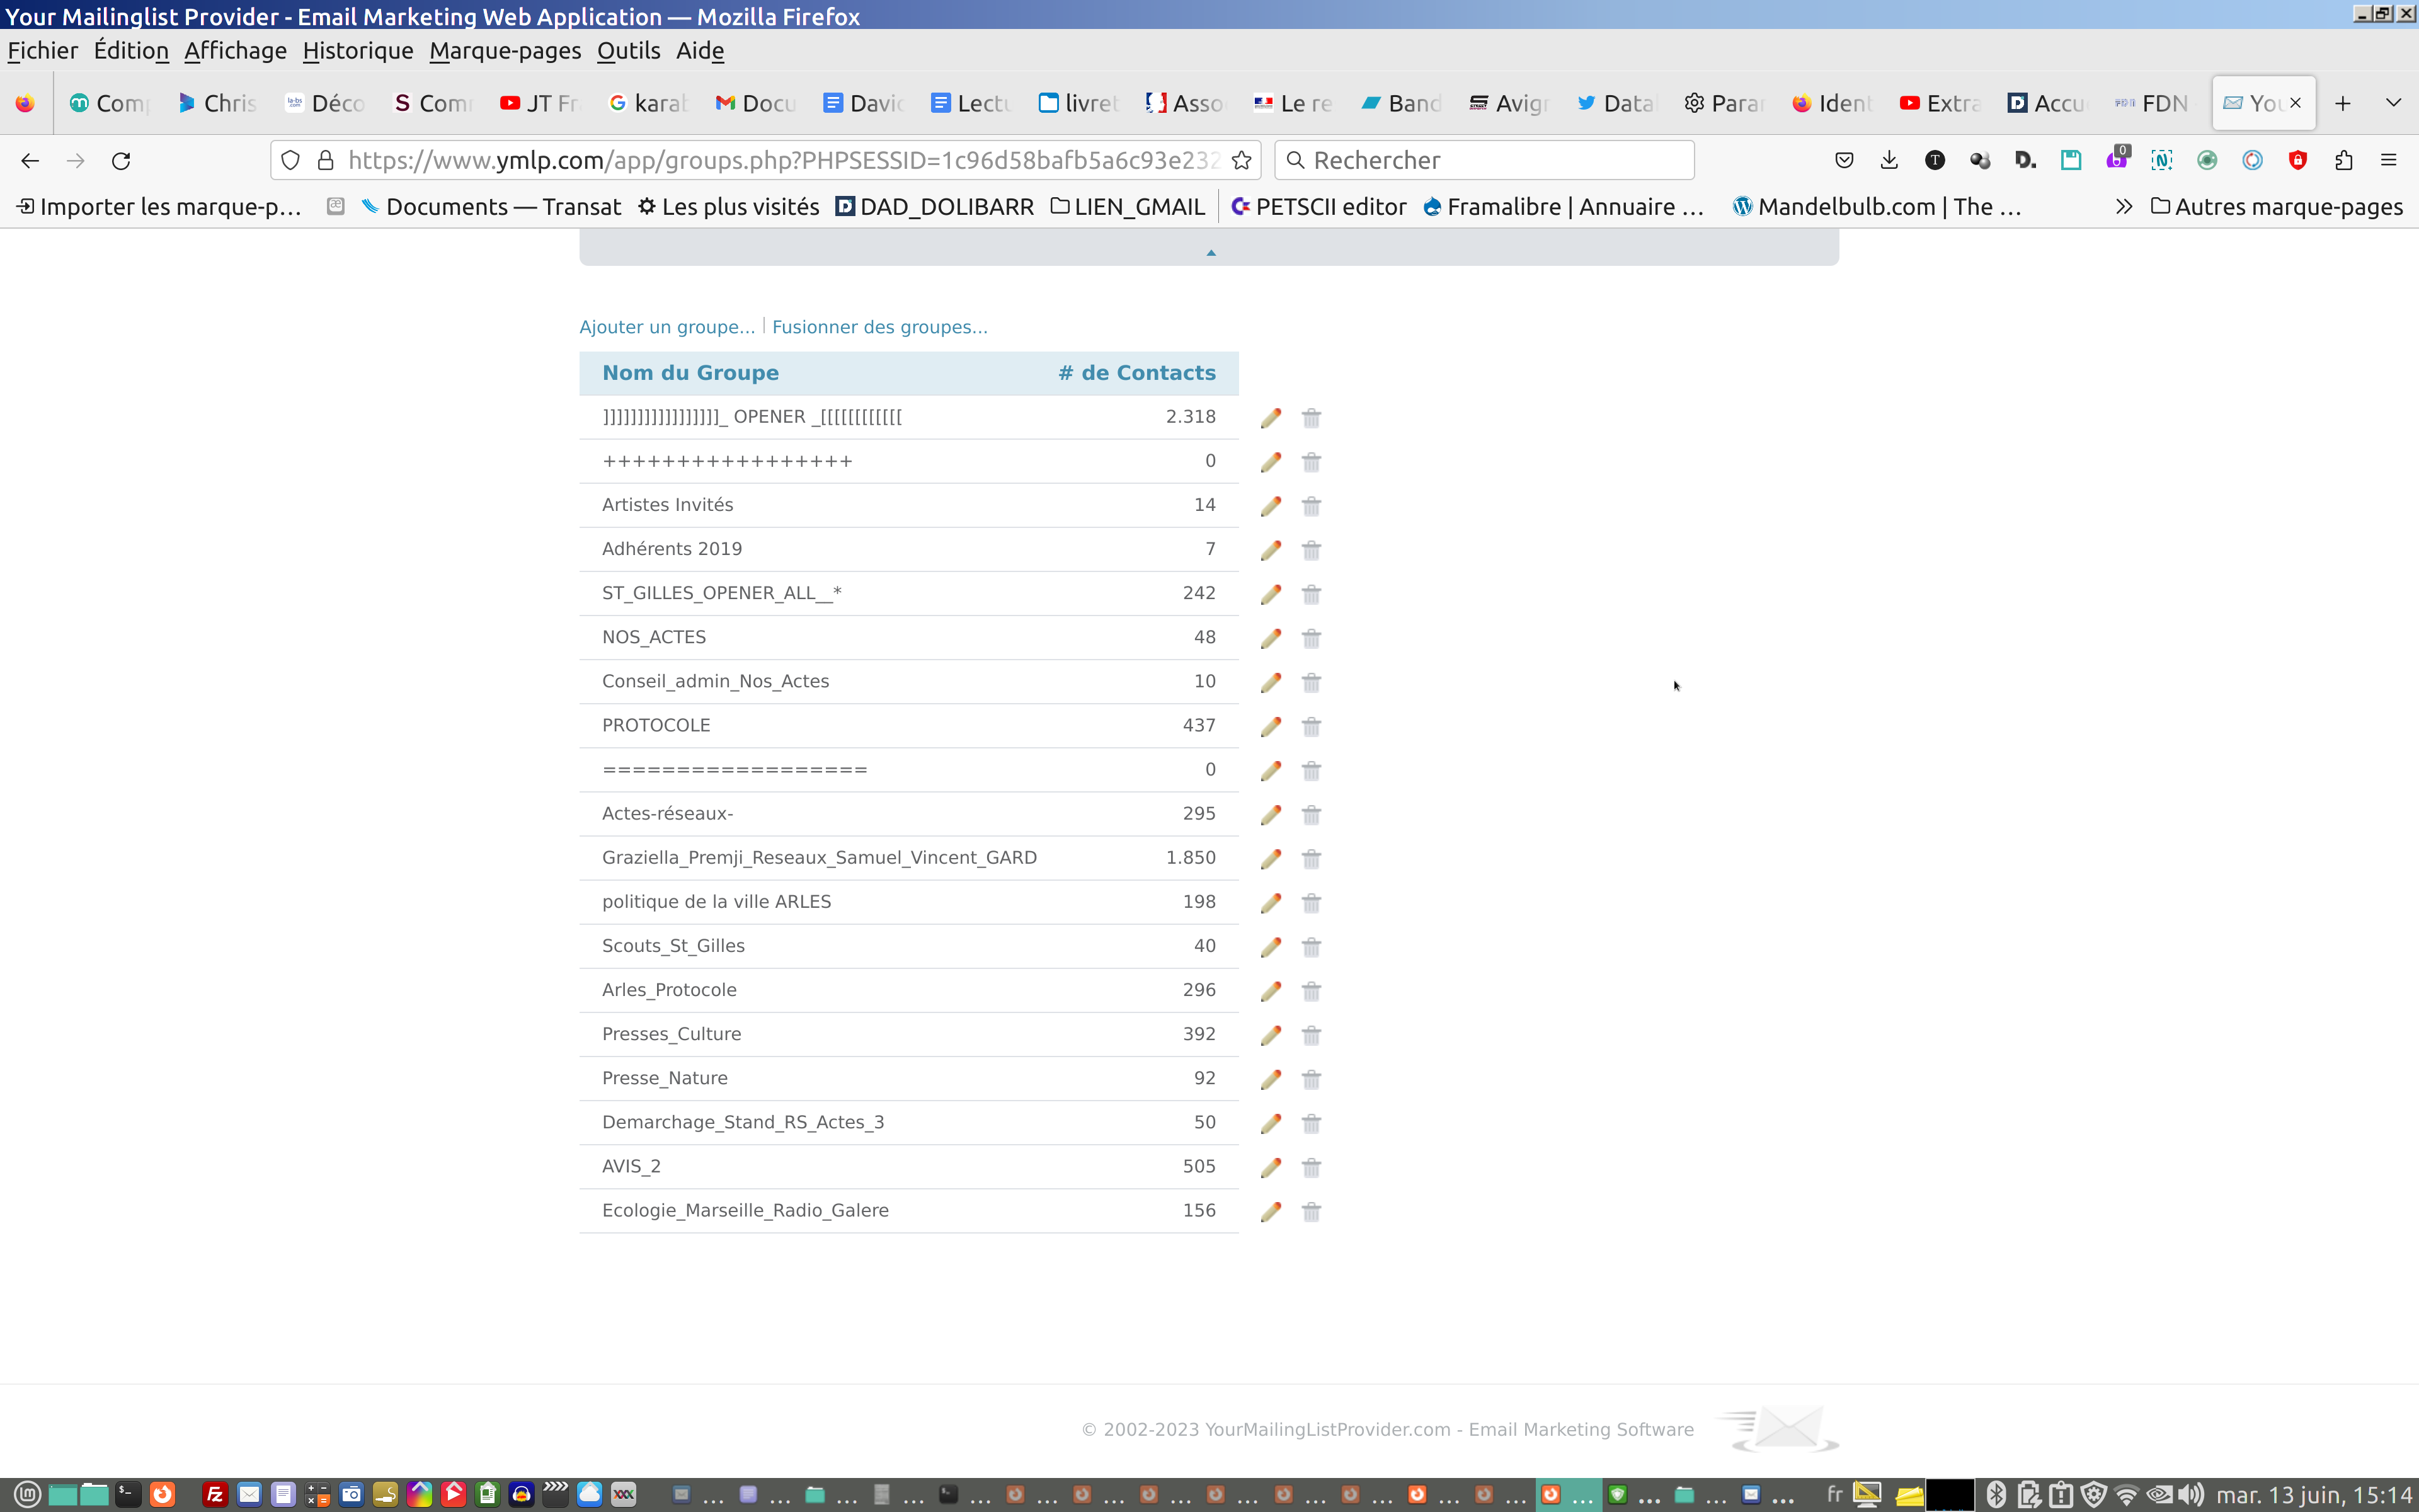Reload the current page
The image size is (2419, 1512).
tap(121, 160)
